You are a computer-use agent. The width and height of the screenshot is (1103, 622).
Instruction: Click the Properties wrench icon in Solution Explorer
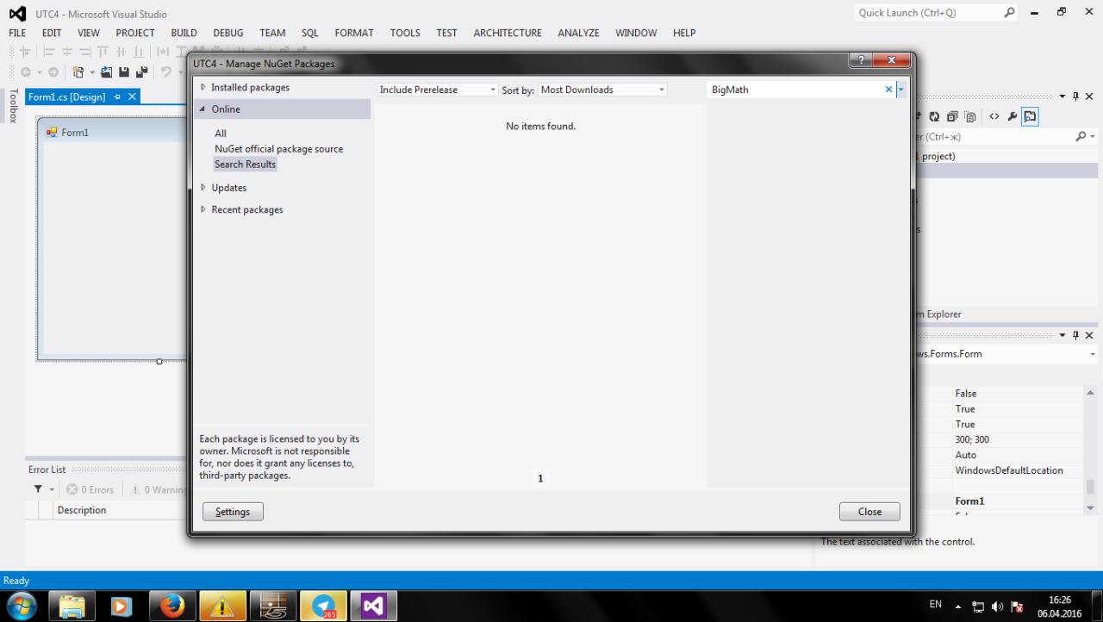[x=1012, y=117]
